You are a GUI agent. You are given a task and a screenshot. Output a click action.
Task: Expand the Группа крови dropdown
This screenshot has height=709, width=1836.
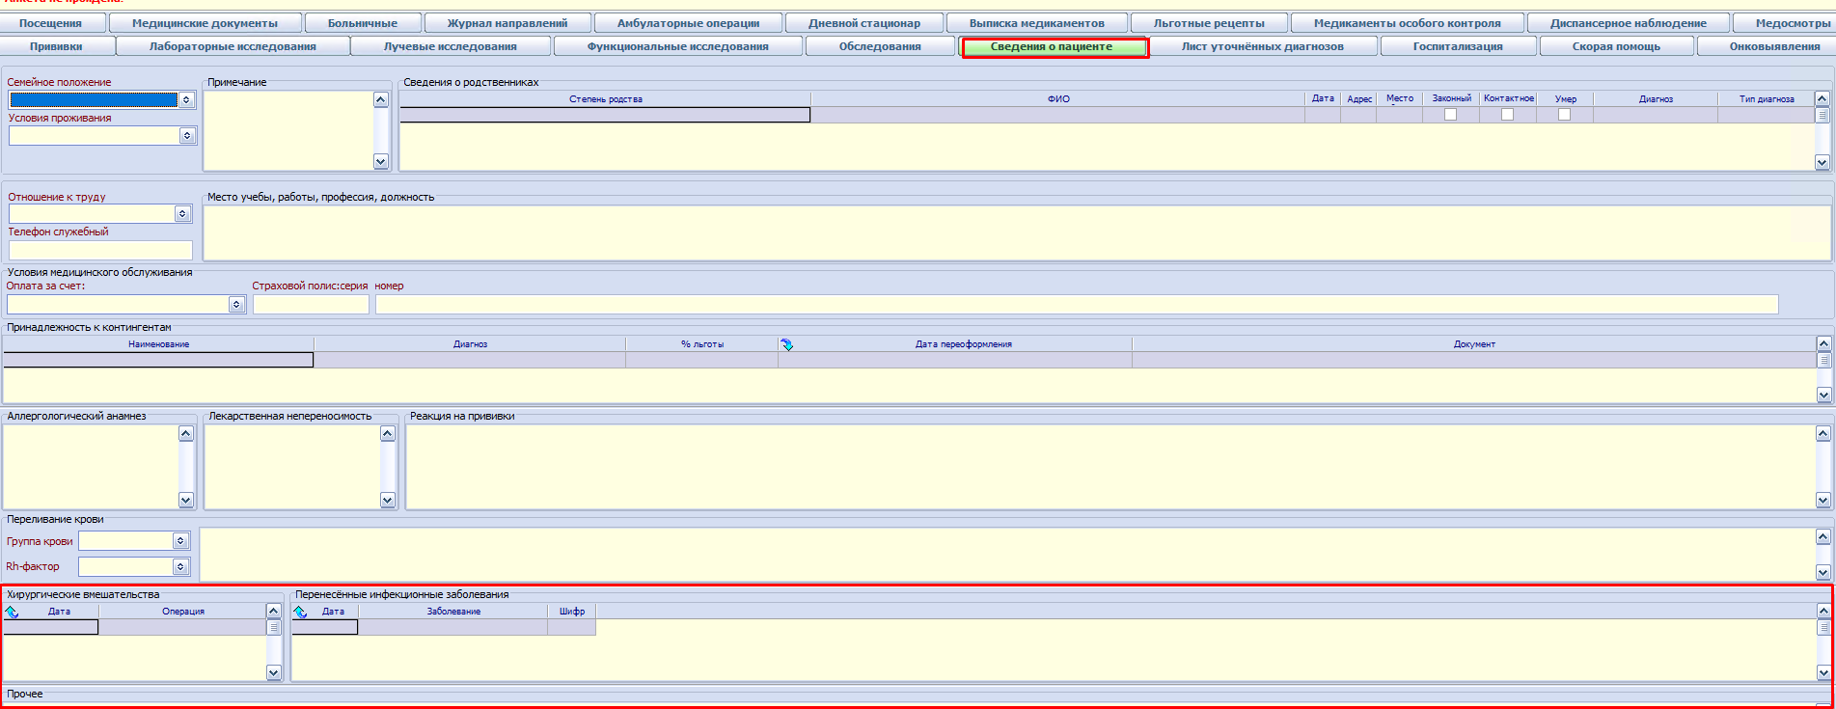click(x=180, y=541)
